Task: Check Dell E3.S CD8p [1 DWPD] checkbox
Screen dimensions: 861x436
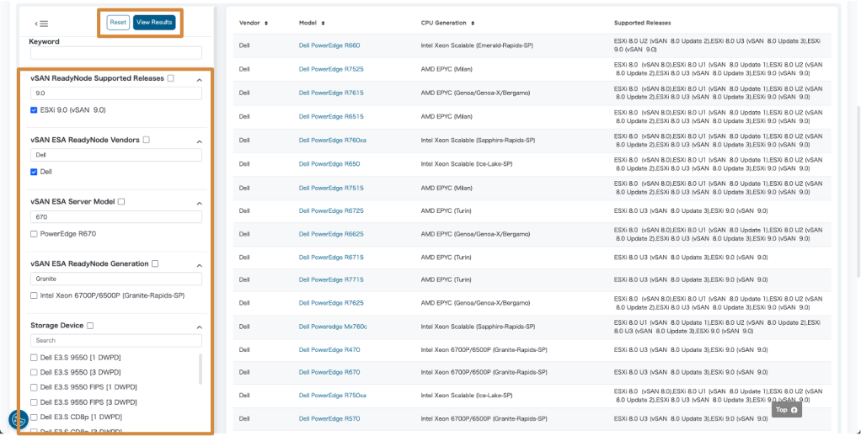Action: [34, 417]
